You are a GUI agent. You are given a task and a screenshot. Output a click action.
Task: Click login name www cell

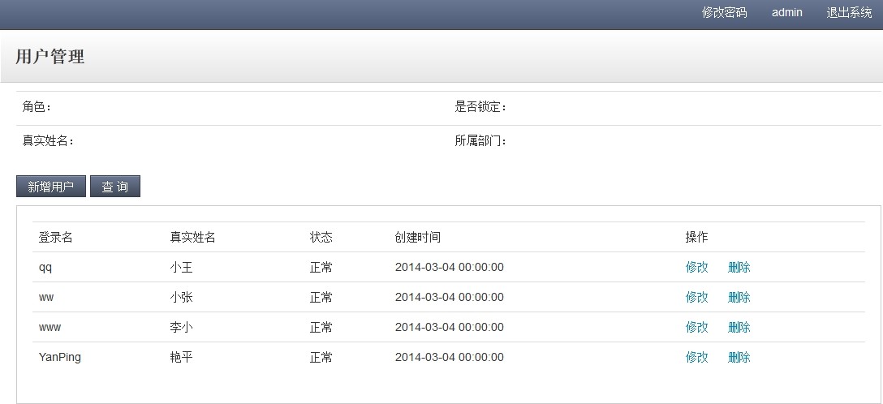(50, 327)
